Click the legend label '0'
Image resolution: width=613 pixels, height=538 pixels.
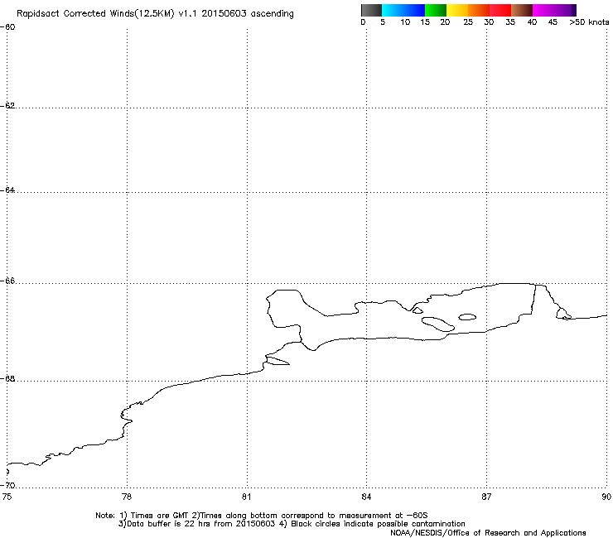click(363, 22)
